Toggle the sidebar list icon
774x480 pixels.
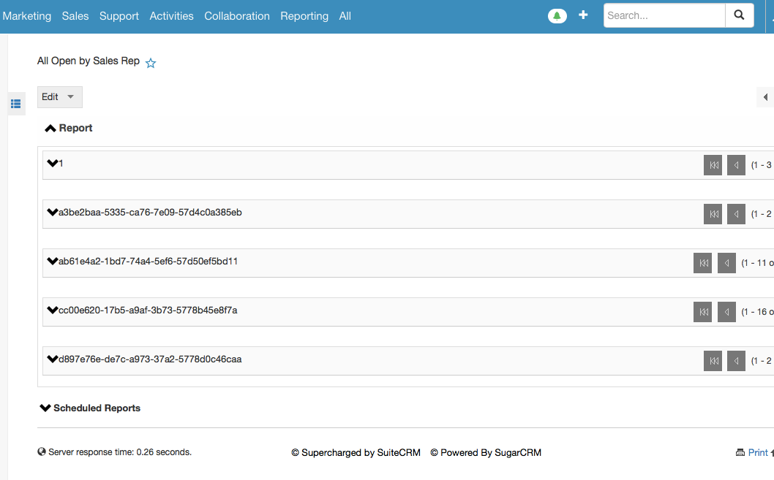[16, 104]
